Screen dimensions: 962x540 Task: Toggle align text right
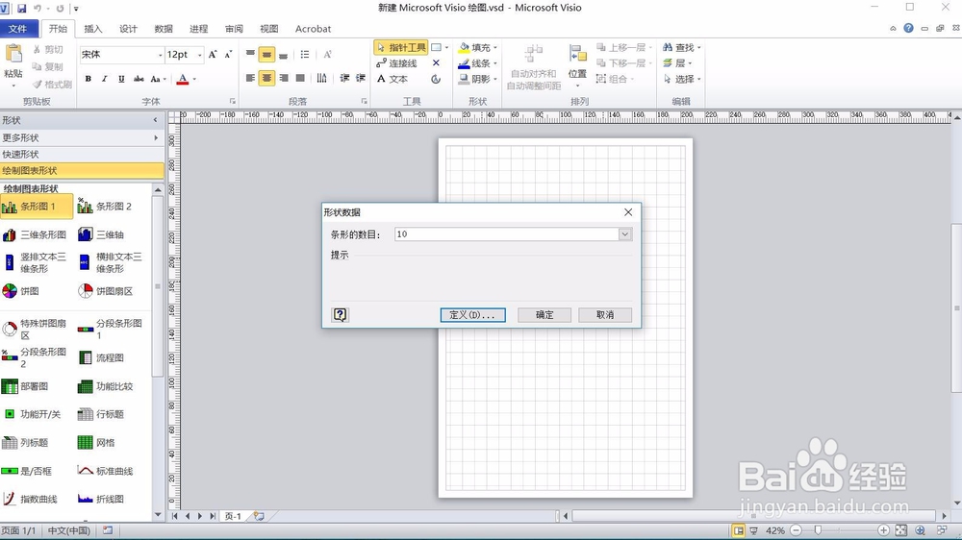[x=284, y=78]
